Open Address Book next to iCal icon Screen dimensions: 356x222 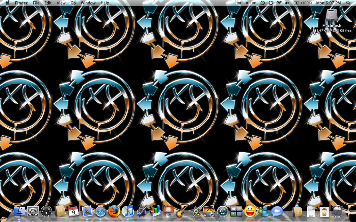60,211
